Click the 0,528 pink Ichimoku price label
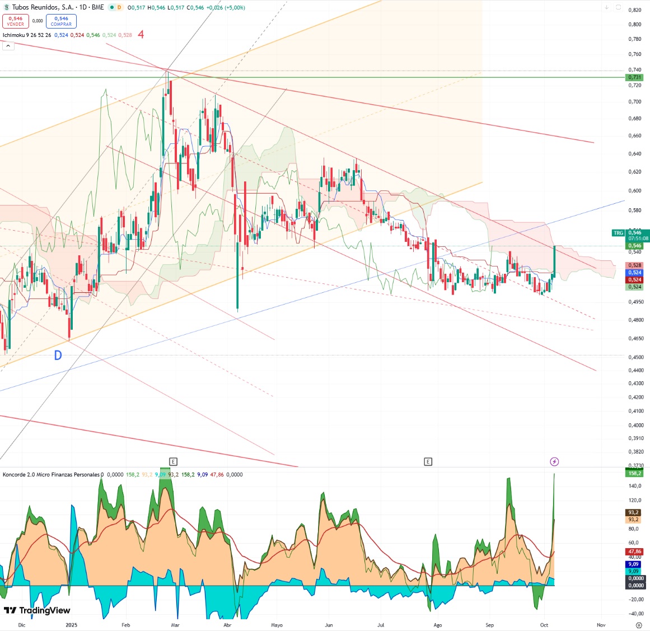 pos(634,265)
